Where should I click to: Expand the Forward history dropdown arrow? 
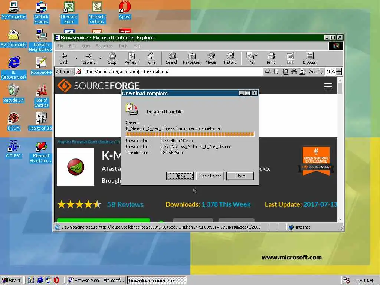[100, 58]
